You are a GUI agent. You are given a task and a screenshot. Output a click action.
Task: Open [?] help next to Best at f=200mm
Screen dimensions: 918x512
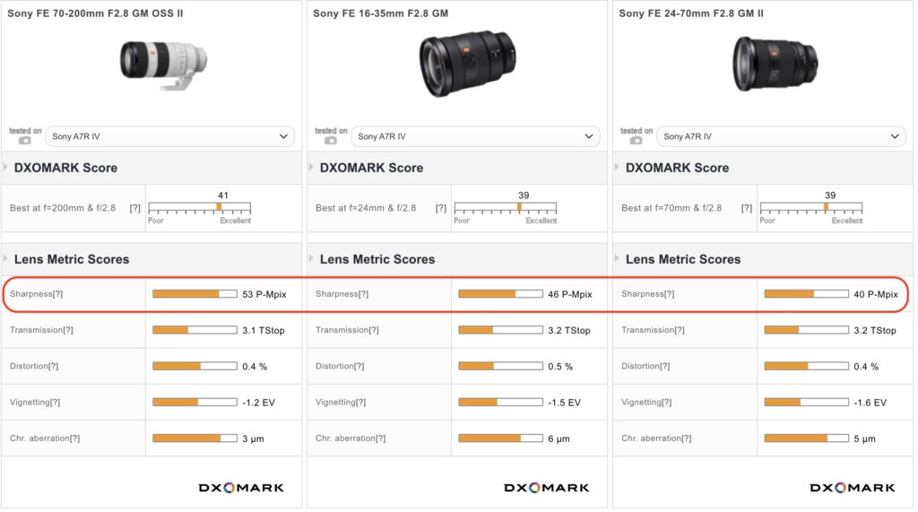[135, 208]
